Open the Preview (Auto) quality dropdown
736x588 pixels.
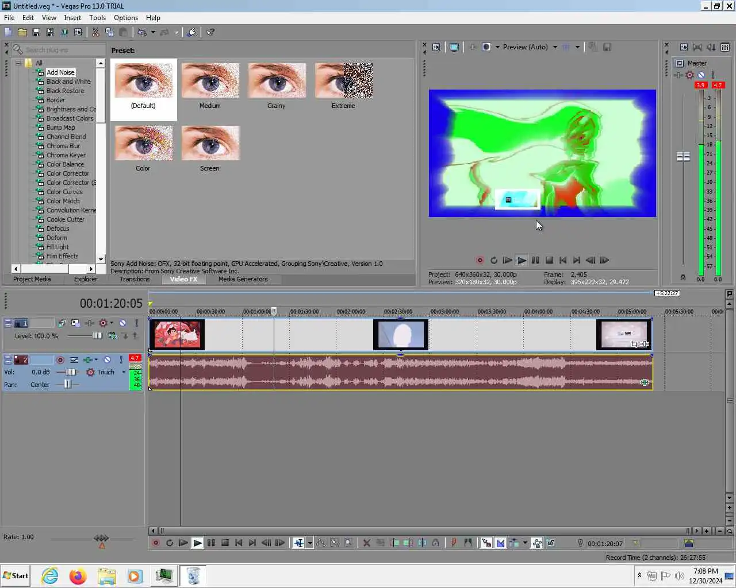pyautogui.click(x=555, y=47)
